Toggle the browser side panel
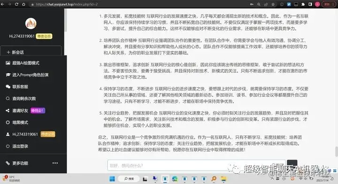This screenshot has width=338, height=184. pos(310,4)
